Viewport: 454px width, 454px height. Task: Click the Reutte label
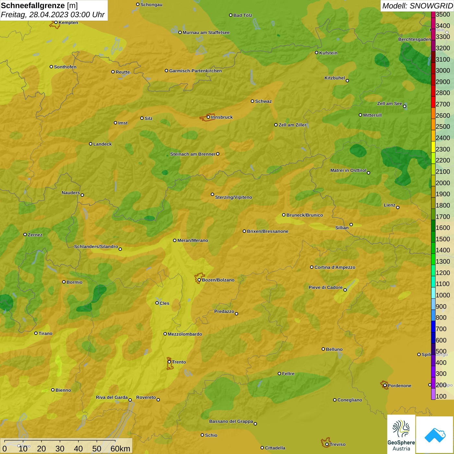pos(123,72)
